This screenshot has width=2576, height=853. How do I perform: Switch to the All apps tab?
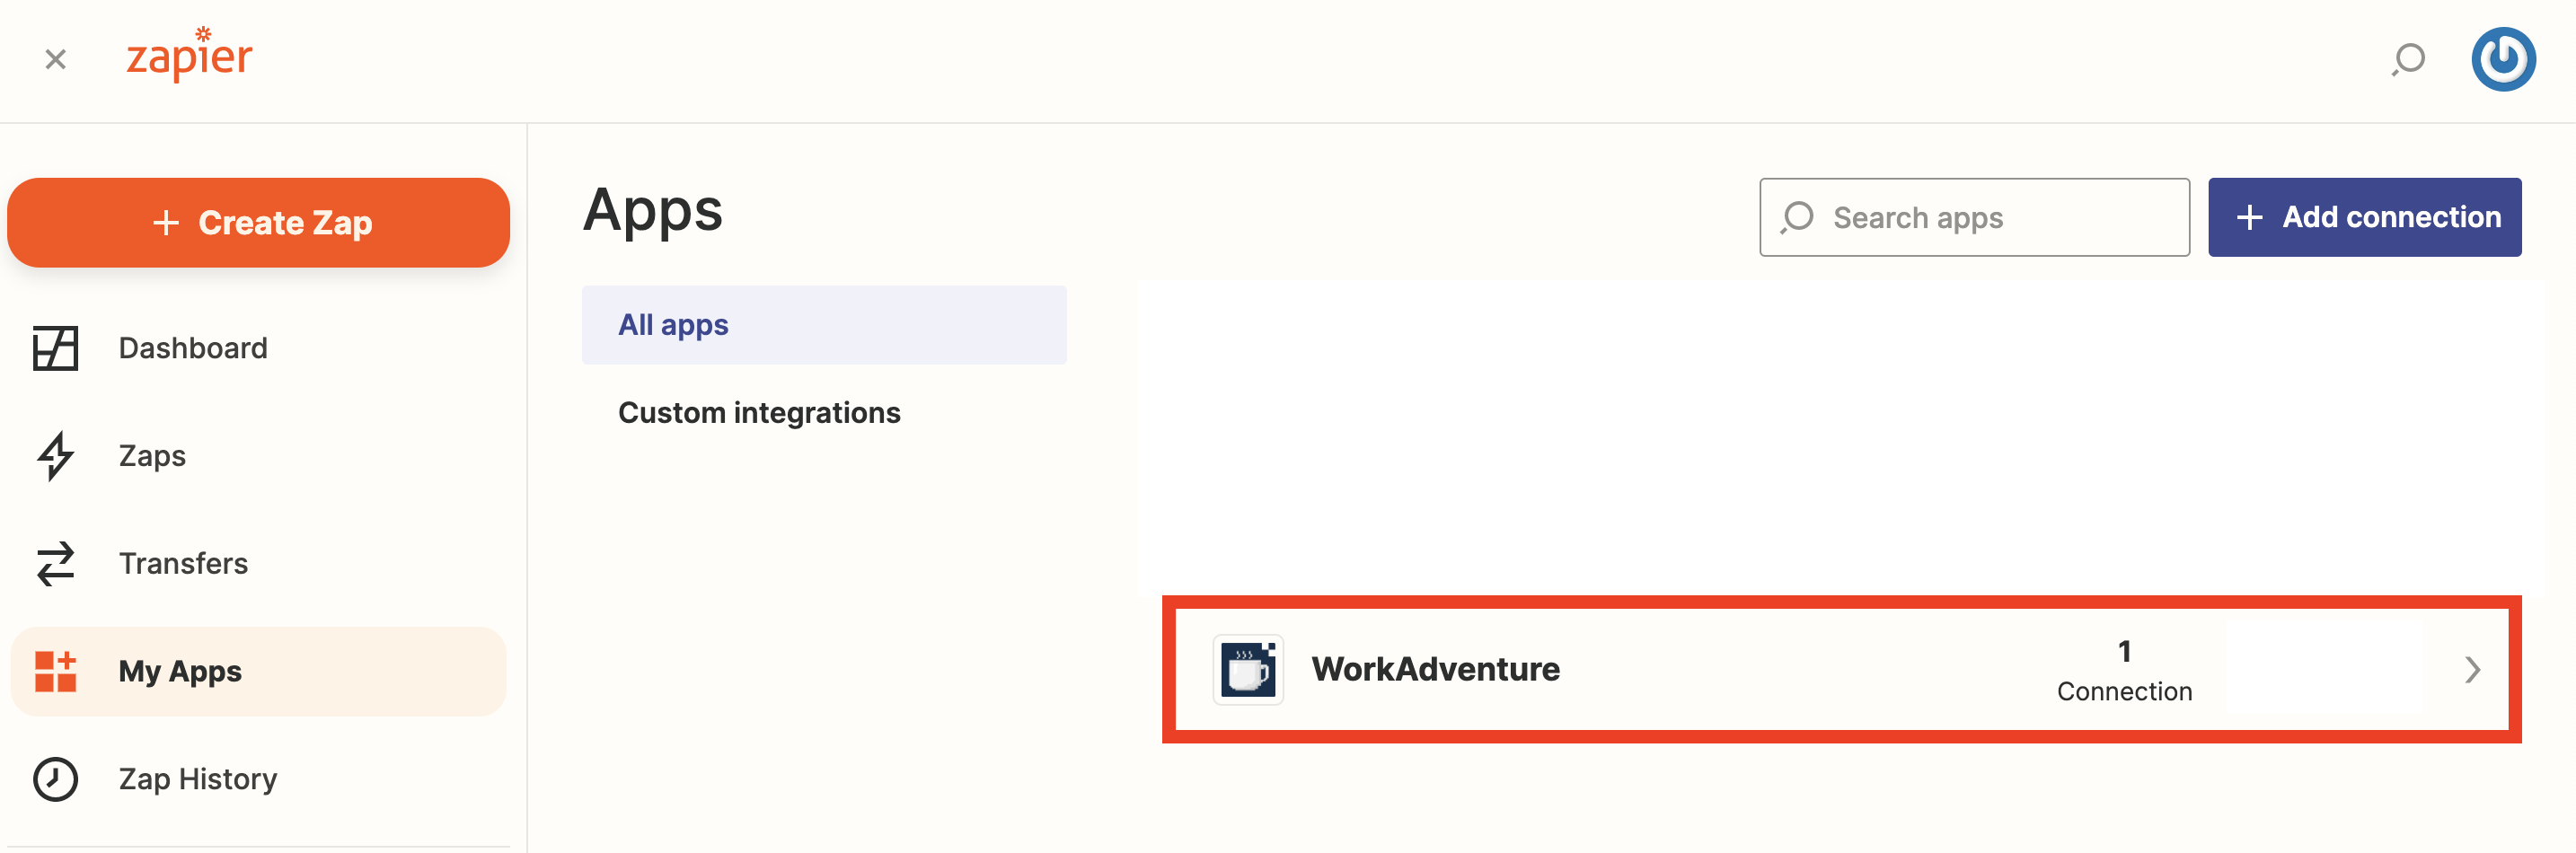pyautogui.click(x=673, y=324)
